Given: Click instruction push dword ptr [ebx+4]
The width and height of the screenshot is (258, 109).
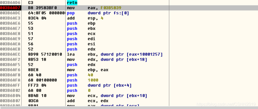Looking at the screenshot, I should 99,85.
